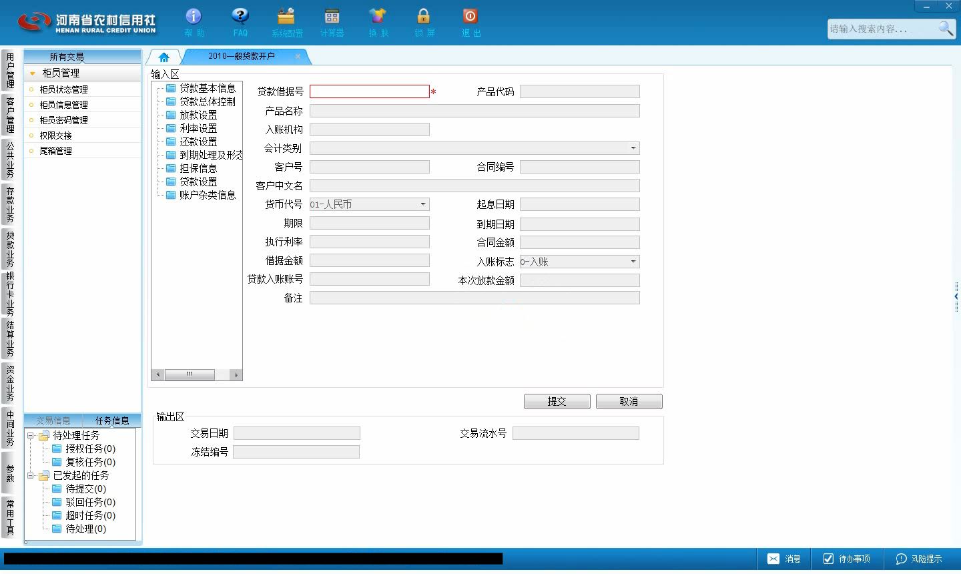961x574 pixels.
Task: Open 客户管理 vertical sidebar tab
Action: (9, 115)
